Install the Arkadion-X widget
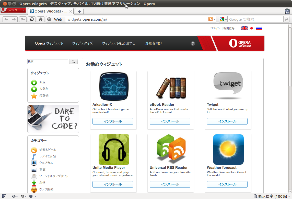 [x=113, y=121]
